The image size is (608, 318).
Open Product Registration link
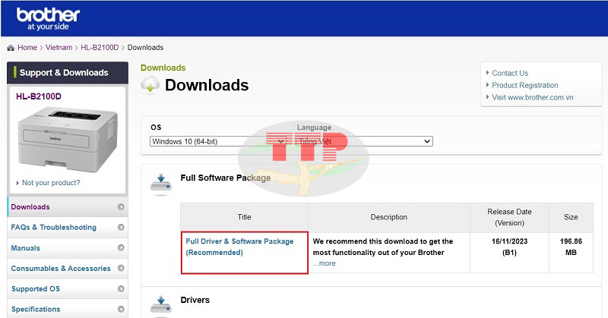pyautogui.click(x=525, y=85)
